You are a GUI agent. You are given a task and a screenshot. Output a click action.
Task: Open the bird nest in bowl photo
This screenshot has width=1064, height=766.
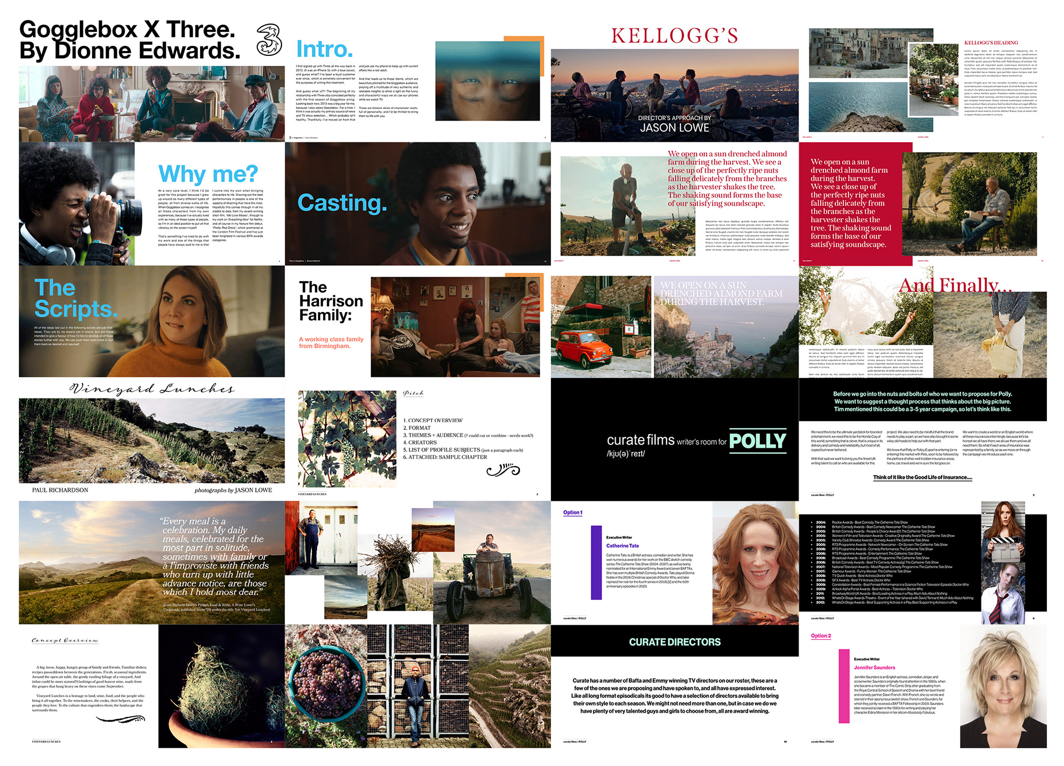[222, 687]
